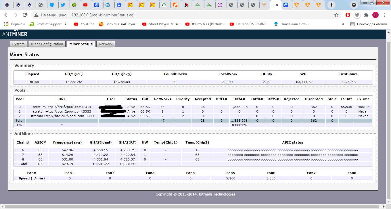Open the tab search dropdown arrow
The height and width of the screenshot is (209, 391).
point(354,5)
